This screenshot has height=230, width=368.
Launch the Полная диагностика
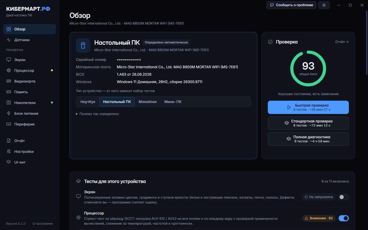click(x=308, y=139)
